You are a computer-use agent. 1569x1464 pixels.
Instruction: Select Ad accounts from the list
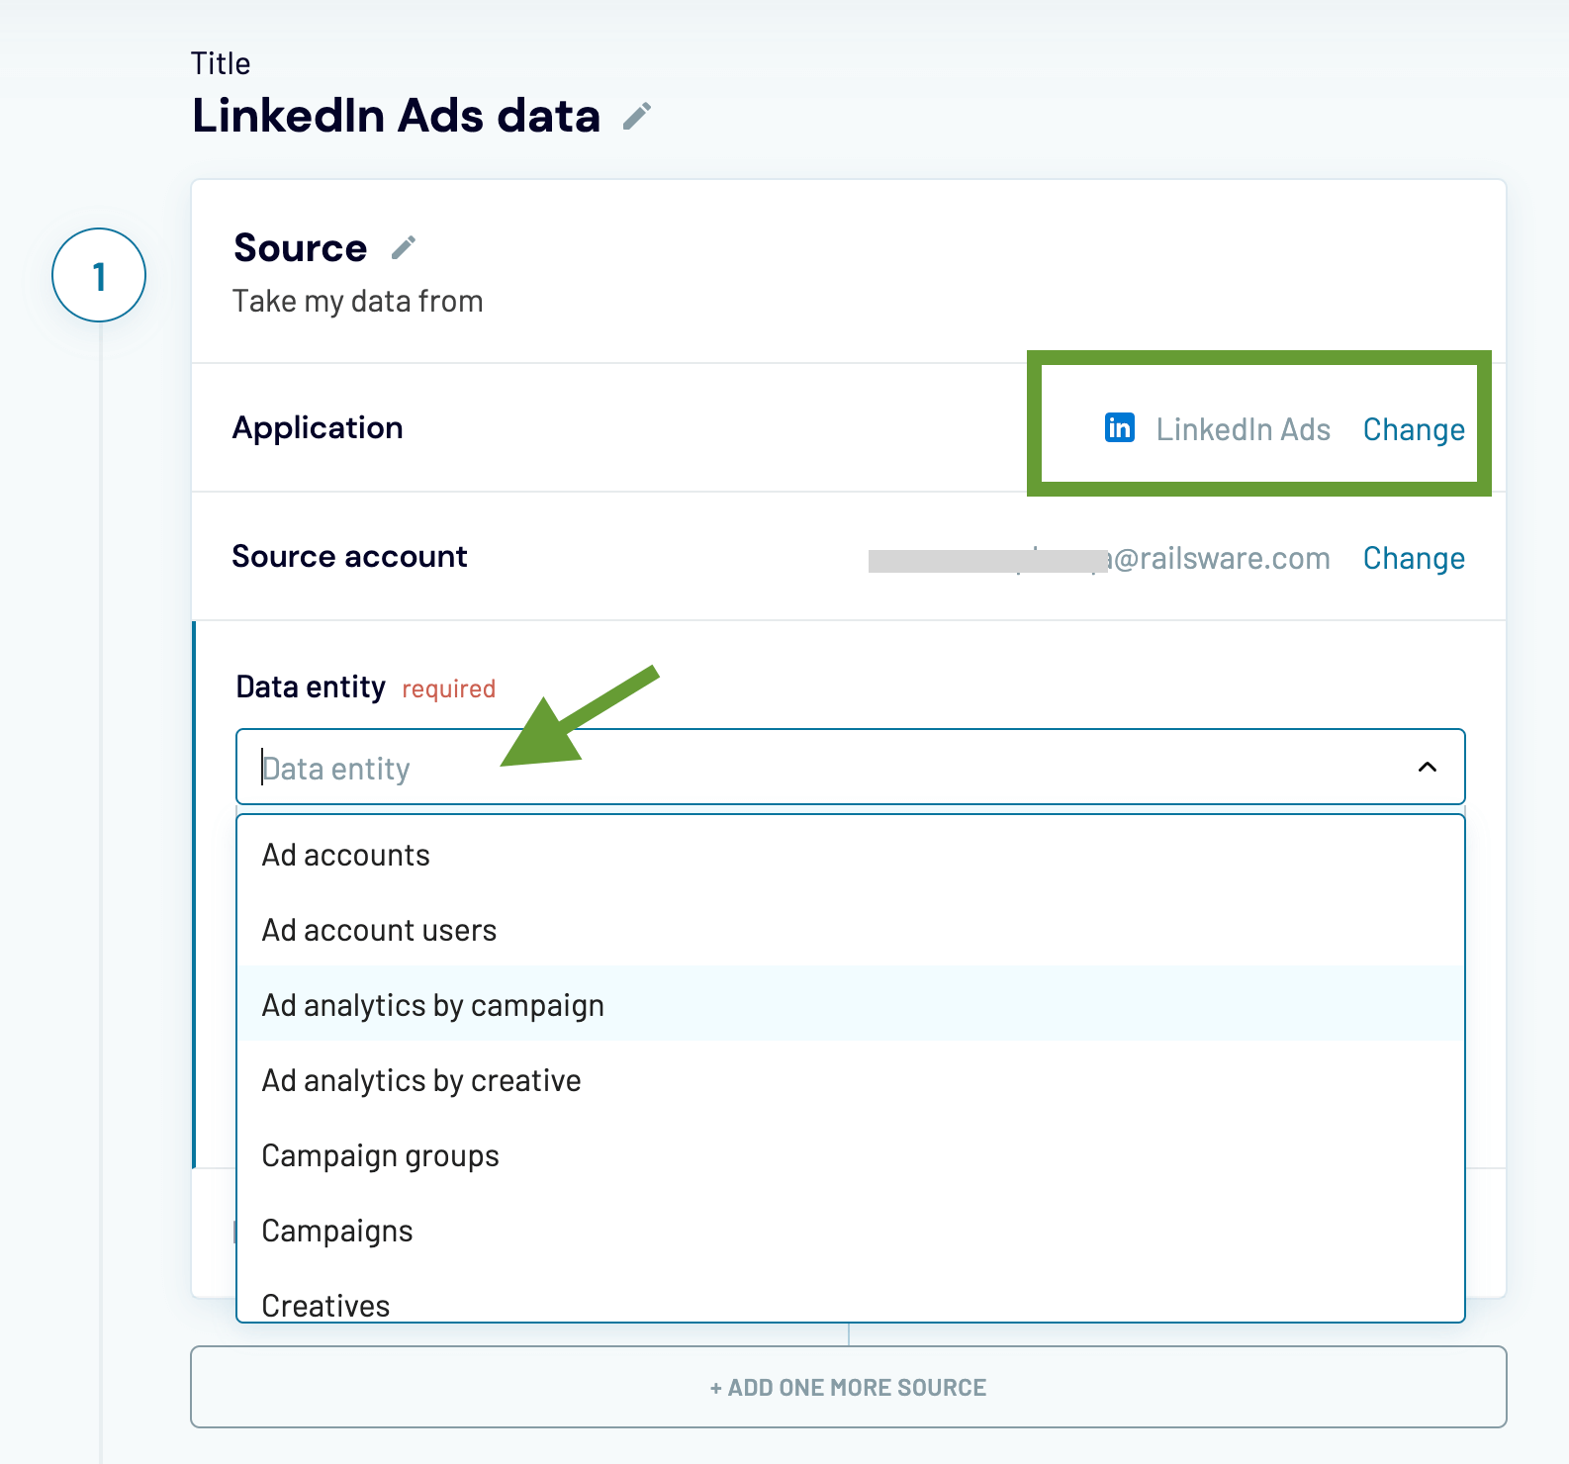point(850,855)
